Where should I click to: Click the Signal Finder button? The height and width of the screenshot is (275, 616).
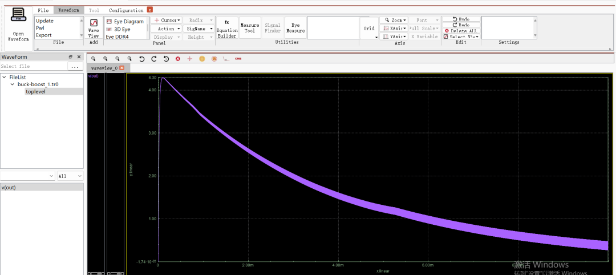(273, 29)
